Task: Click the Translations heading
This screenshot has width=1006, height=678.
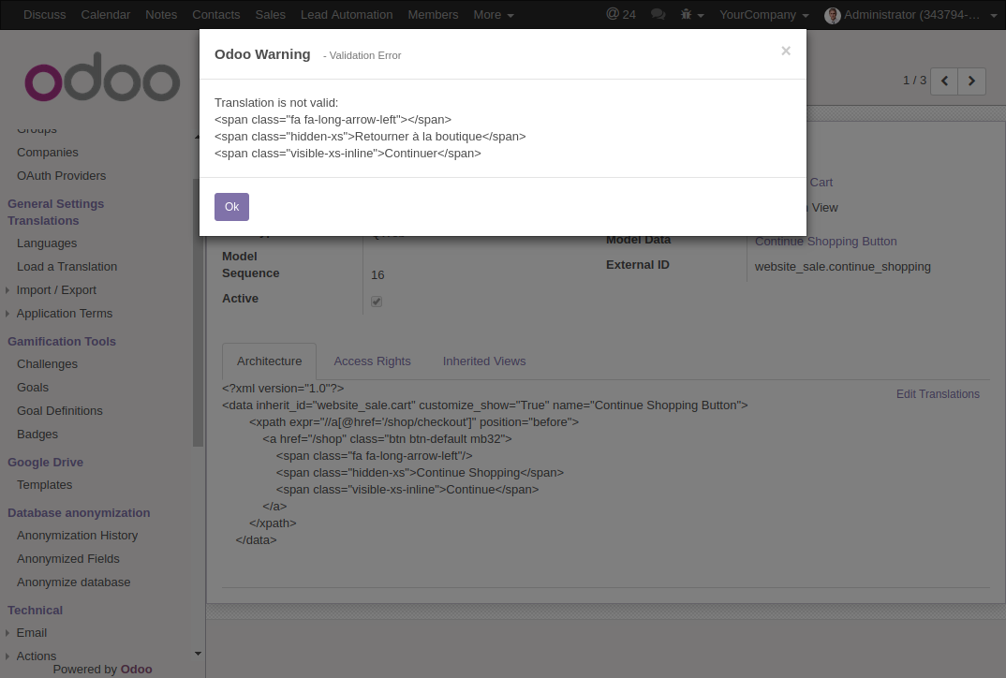Action: [x=43, y=220]
